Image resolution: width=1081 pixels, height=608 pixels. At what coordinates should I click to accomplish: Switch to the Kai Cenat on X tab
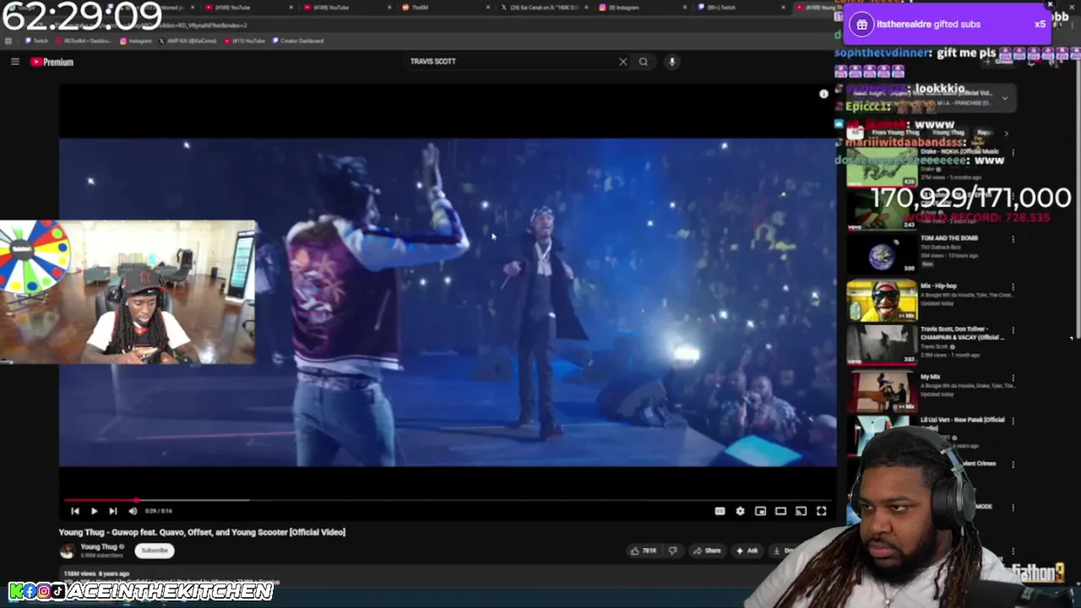(x=547, y=8)
